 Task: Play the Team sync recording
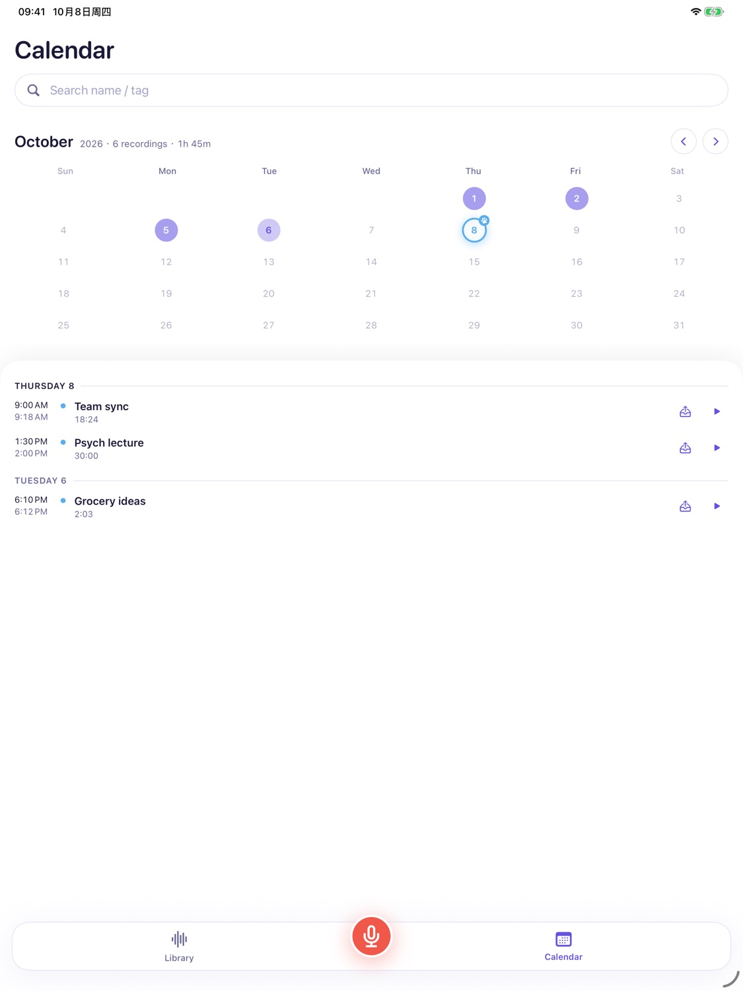coord(717,412)
